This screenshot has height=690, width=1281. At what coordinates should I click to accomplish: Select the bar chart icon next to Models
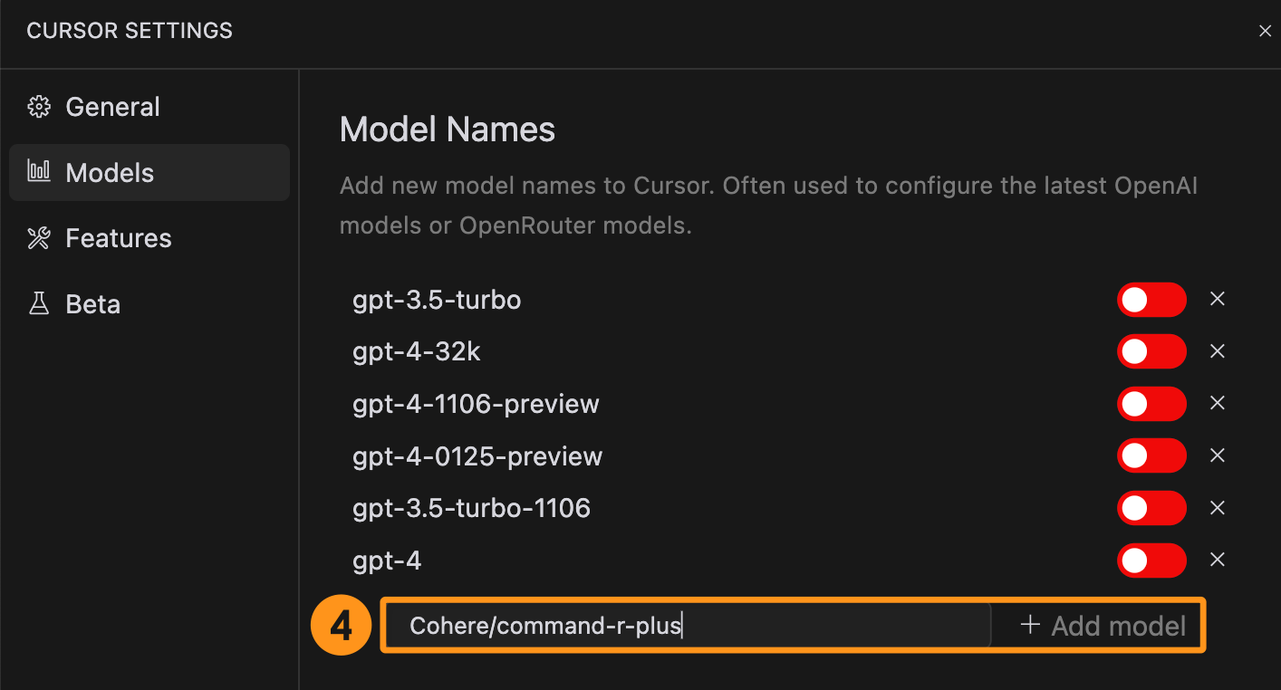pos(39,172)
